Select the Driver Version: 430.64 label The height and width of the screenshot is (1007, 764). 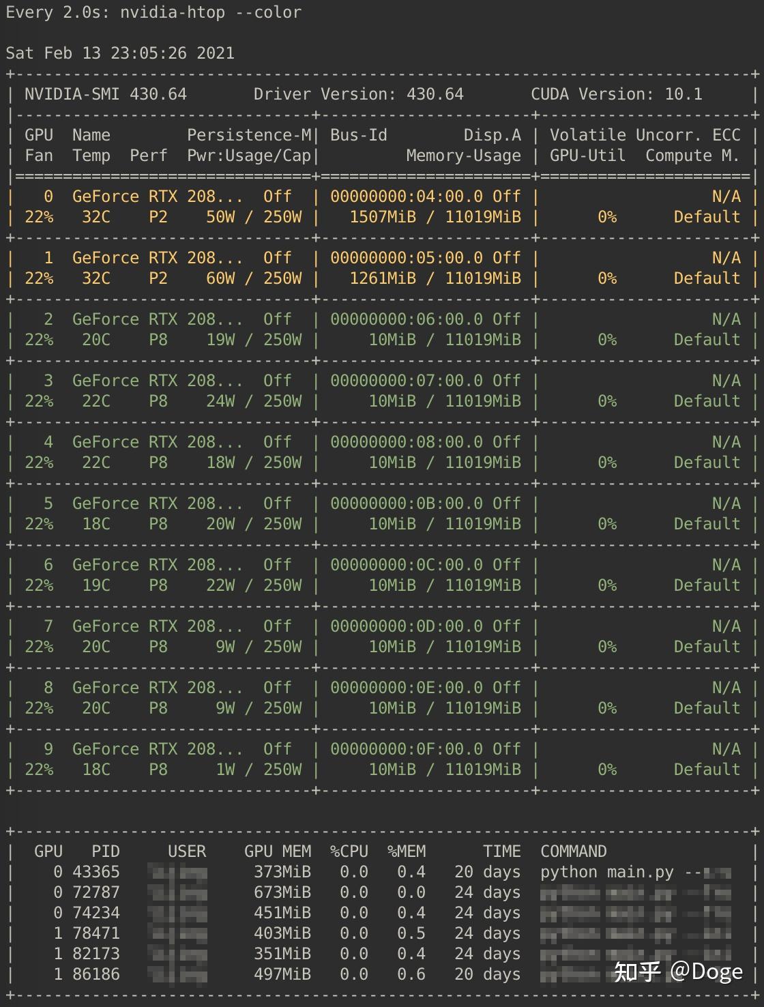359,94
